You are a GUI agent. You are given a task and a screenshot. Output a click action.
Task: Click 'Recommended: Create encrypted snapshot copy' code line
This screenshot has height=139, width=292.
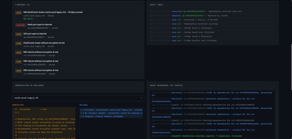44,129
